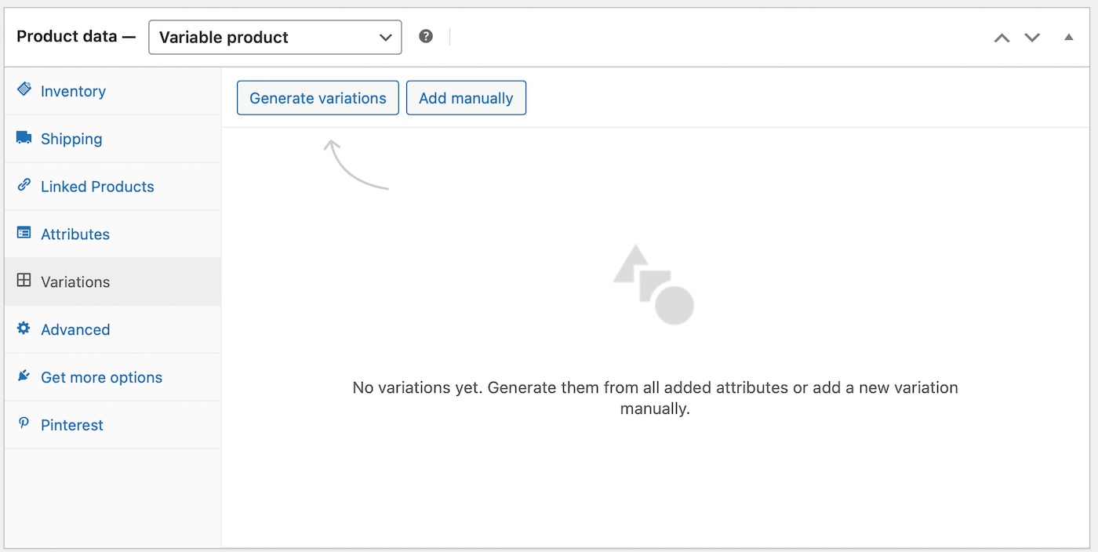The image size is (1098, 552).
Task: Click the Shipping truck icon
Action: (x=24, y=138)
